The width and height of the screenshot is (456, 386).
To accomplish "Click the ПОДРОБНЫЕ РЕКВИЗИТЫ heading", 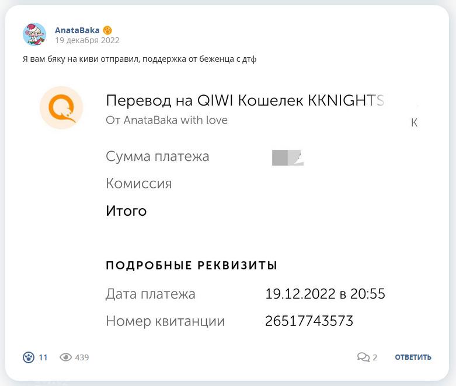I will (192, 265).
